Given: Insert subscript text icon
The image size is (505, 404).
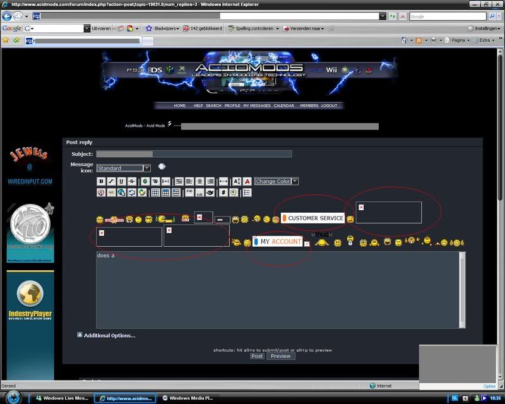Looking at the screenshot, I should click(x=199, y=193).
